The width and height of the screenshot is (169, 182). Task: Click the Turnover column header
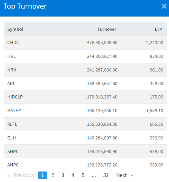(x=107, y=29)
